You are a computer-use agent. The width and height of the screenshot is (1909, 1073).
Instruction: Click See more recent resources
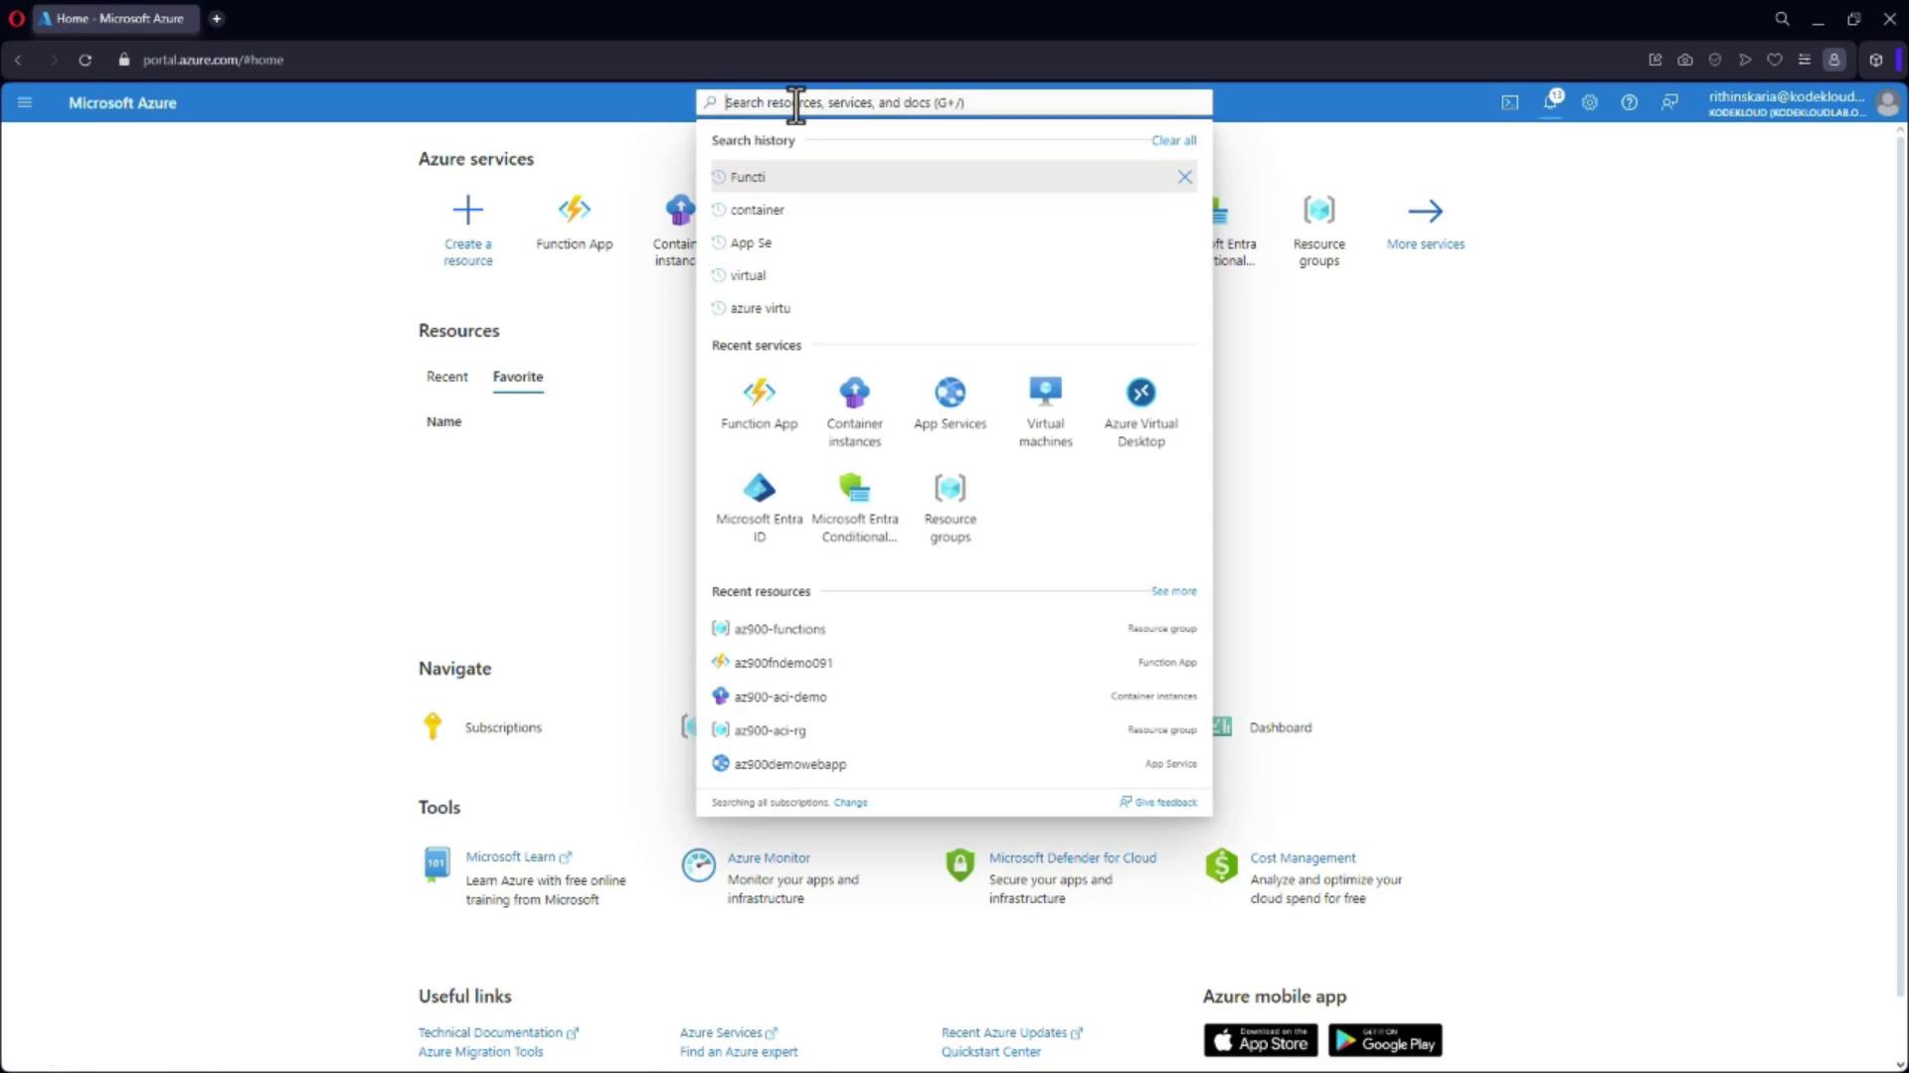[1173, 591]
